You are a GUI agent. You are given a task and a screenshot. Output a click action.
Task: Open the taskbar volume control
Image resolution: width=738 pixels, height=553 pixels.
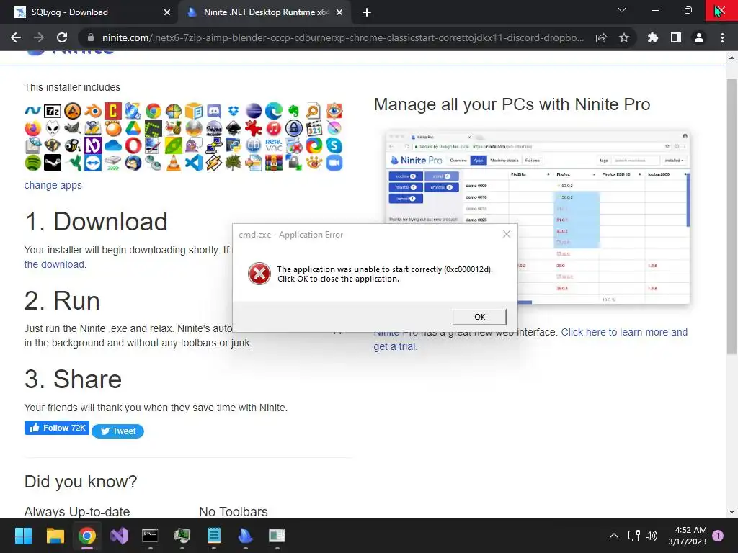(652, 536)
